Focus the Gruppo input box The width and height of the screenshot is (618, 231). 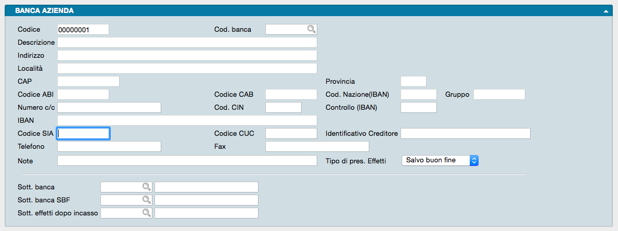[x=499, y=95]
